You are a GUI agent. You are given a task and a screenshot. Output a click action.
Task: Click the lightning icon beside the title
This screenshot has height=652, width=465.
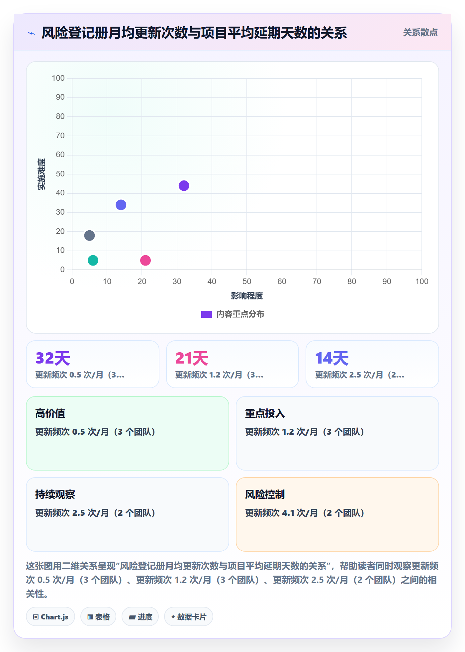(32, 33)
